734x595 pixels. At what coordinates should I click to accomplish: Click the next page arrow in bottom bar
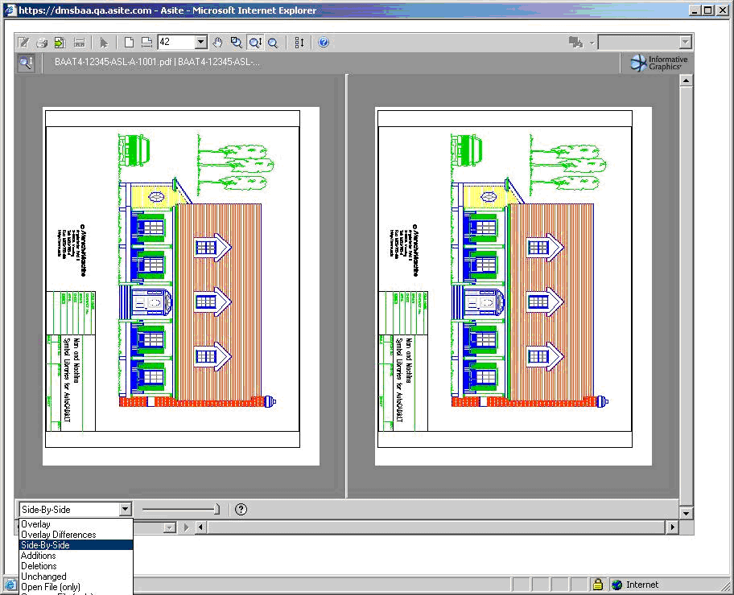[x=186, y=527]
